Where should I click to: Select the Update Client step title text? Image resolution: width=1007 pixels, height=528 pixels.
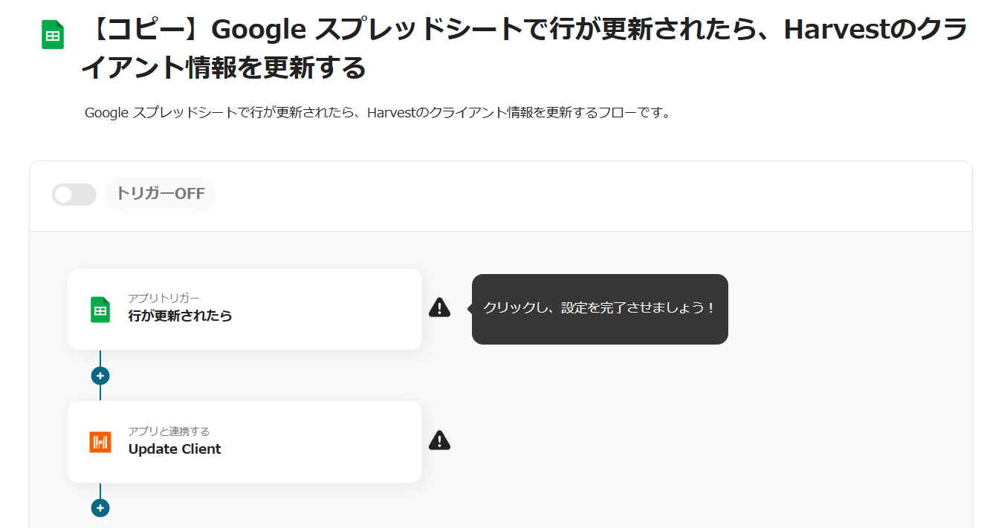pos(175,449)
